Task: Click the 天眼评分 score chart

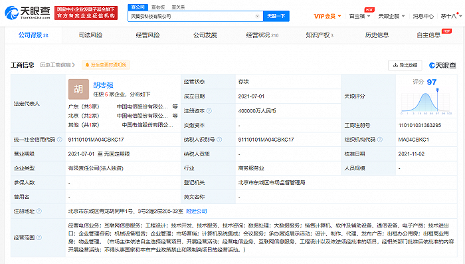Action: pos(426,102)
